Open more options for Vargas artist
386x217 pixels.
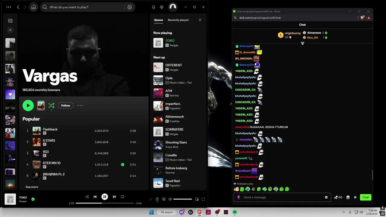[80, 105]
